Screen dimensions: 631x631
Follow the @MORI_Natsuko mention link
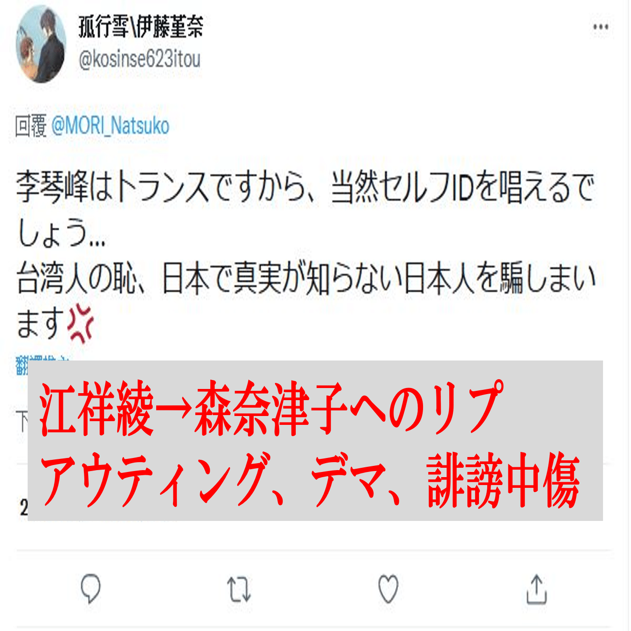(110, 126)
